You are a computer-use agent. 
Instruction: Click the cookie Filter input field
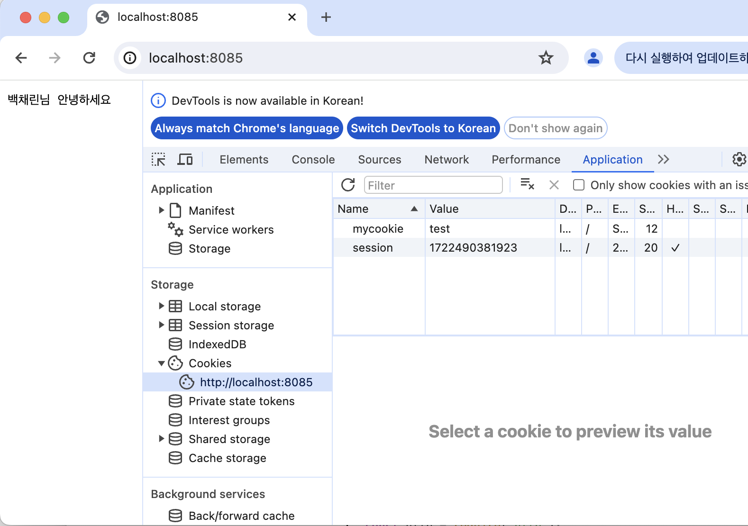point(433,185)
